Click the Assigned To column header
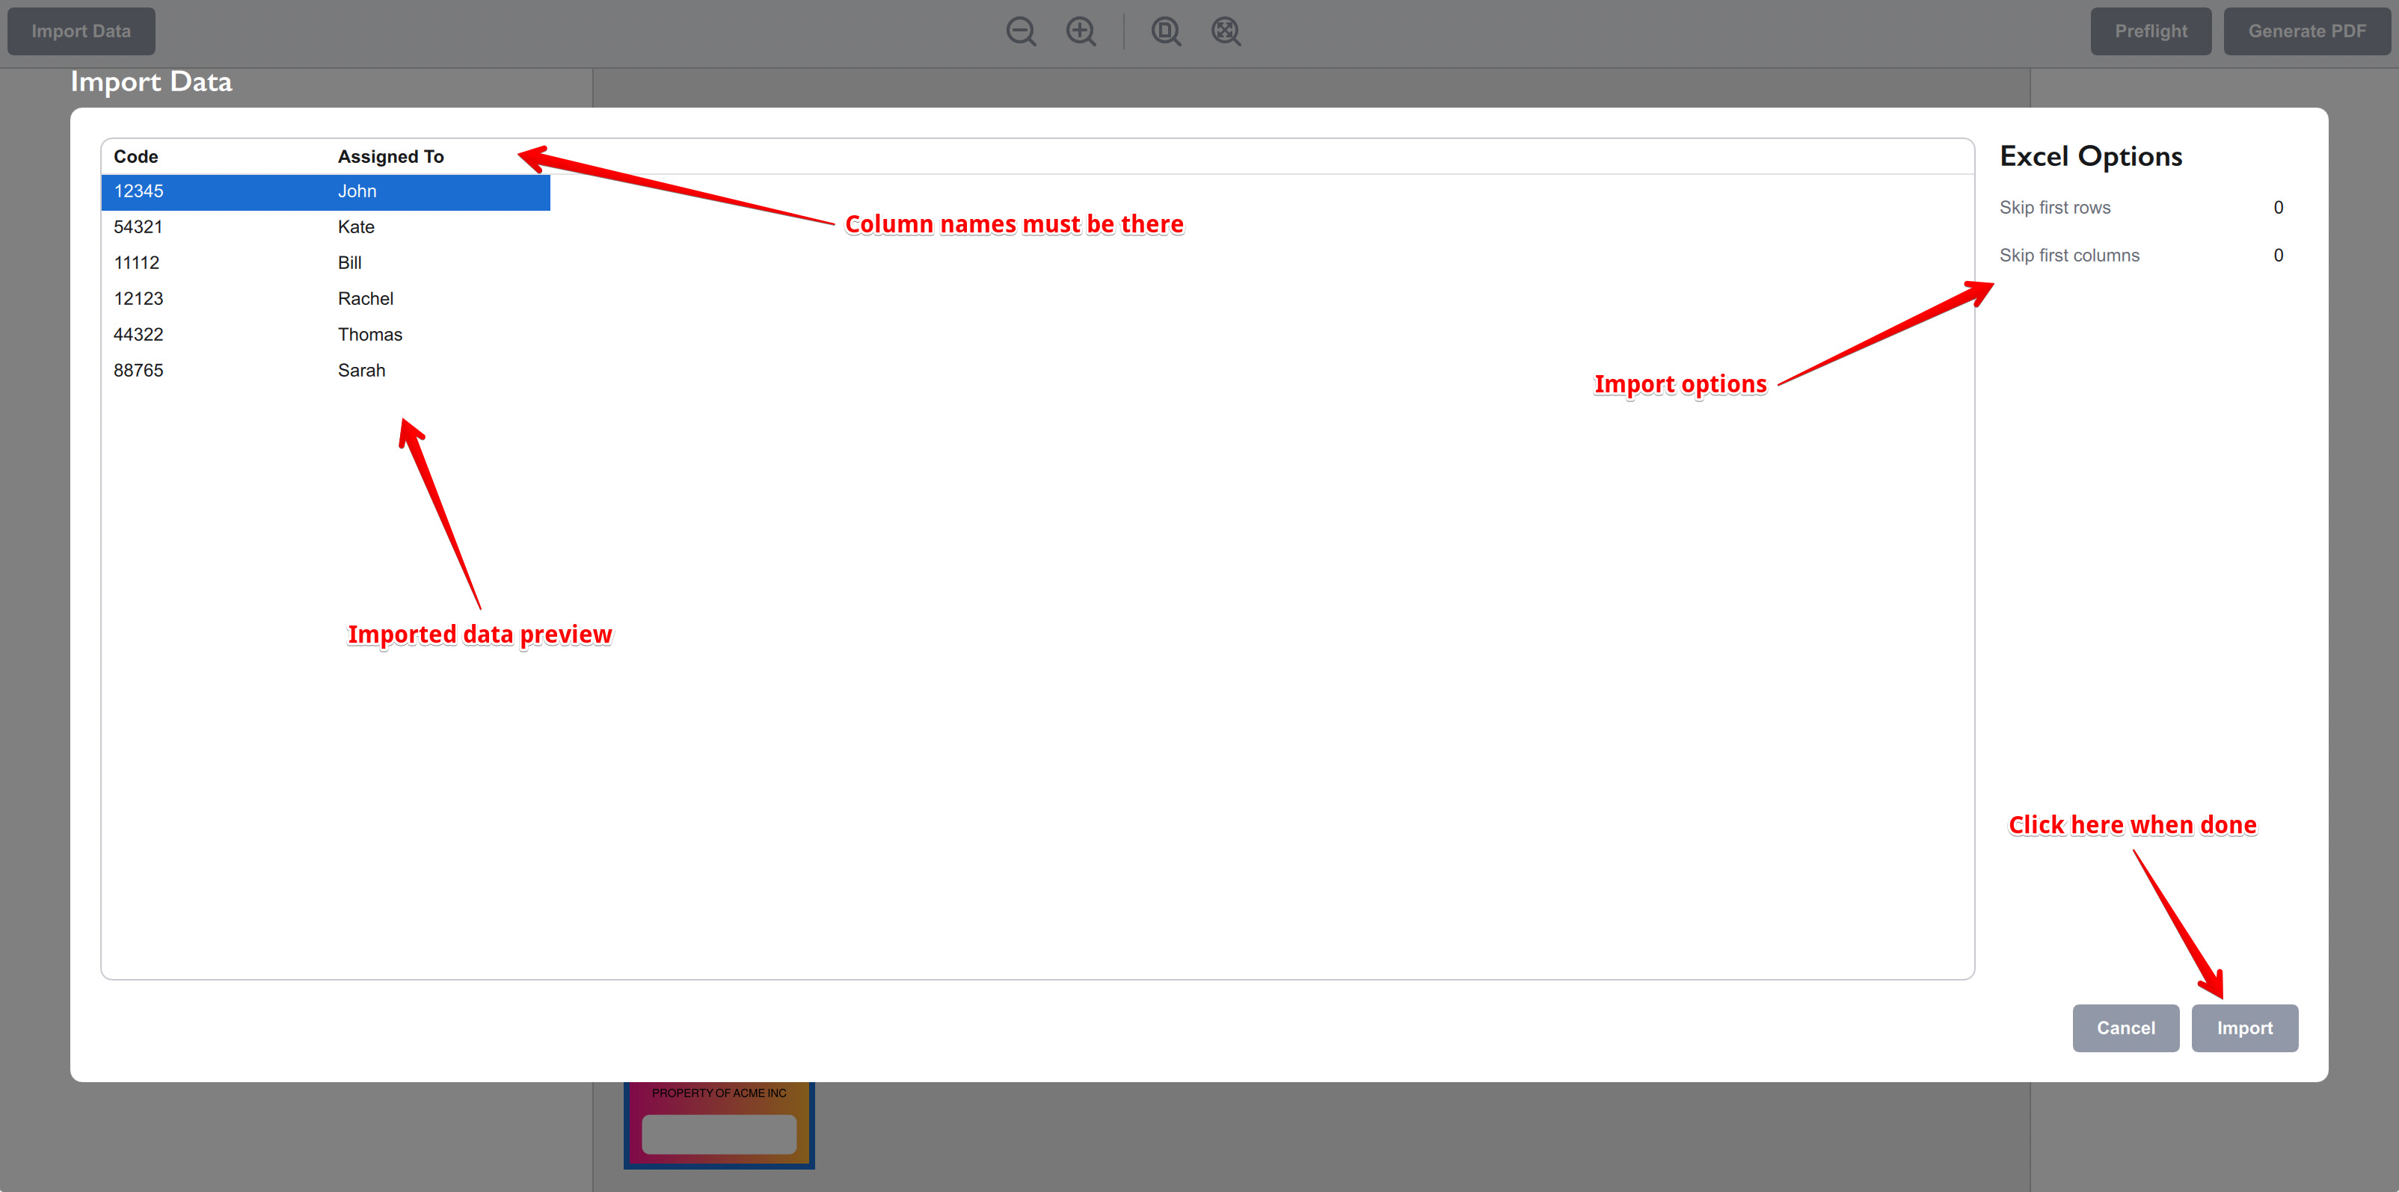Image resolution: width=2399 pixels, height=1192 pixels. 390,156
